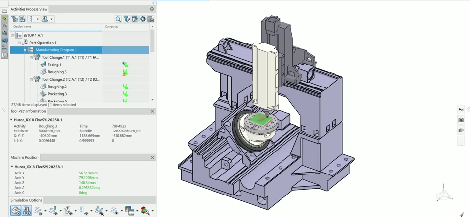Select Roughing.3 in the activities tree
Viewport: 470px width, 217px height.
[x=57, y=72]
